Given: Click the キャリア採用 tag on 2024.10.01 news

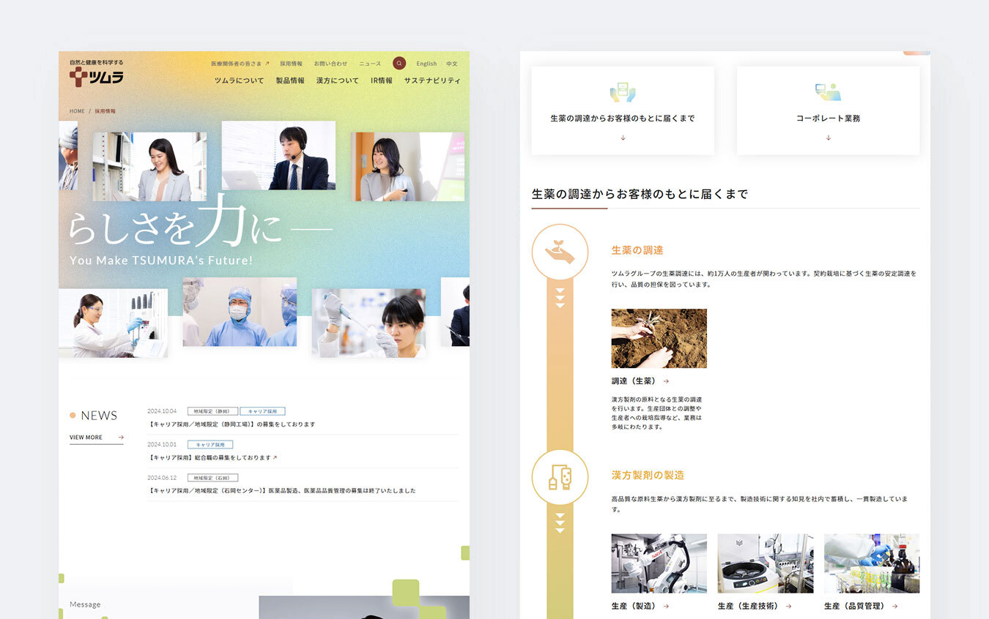Looking at the screenshot, I should point(210,444).
